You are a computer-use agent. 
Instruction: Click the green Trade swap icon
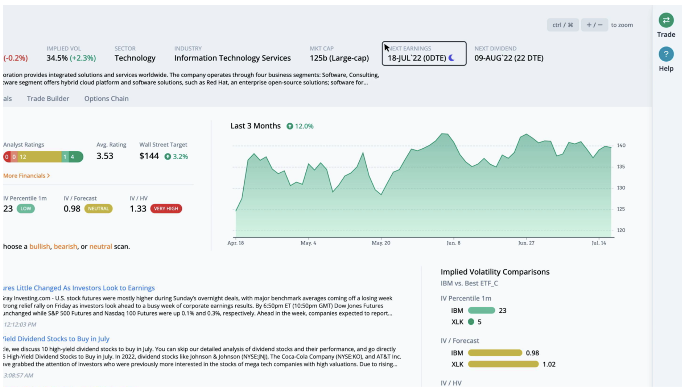[x=666, y=20]
